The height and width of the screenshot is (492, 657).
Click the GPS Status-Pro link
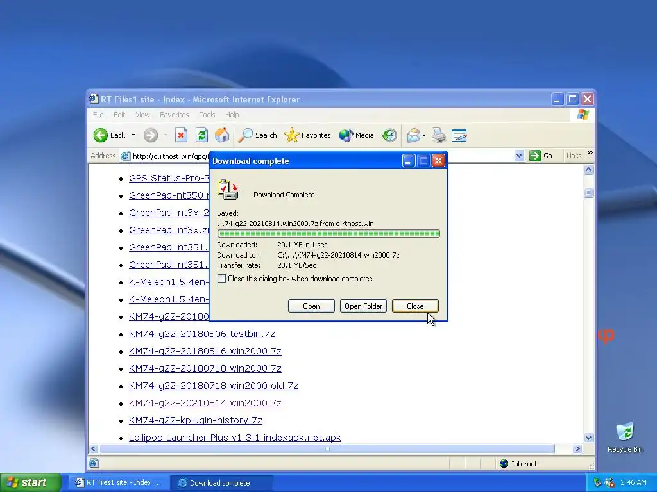pyautogui.click(x=169, y=178)
